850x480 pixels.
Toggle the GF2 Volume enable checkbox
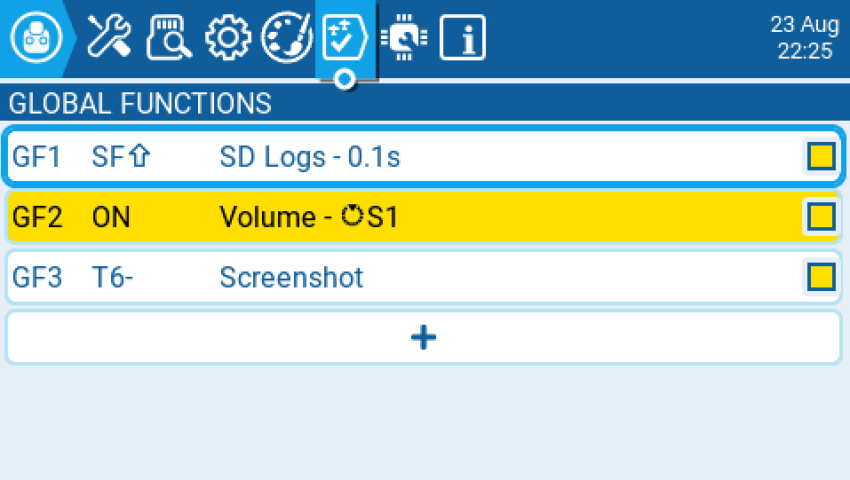point(821,216)
